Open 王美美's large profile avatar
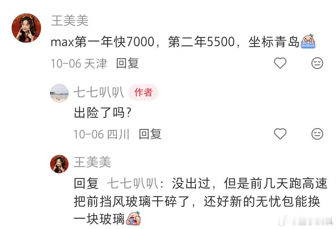The height and width of the screenshot is (229, 336). pyautogui.click(x=26, y=28)
